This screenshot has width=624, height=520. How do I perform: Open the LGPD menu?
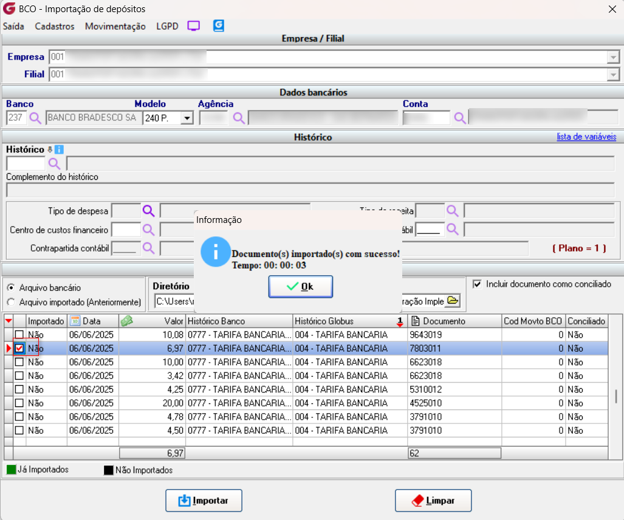167,26
